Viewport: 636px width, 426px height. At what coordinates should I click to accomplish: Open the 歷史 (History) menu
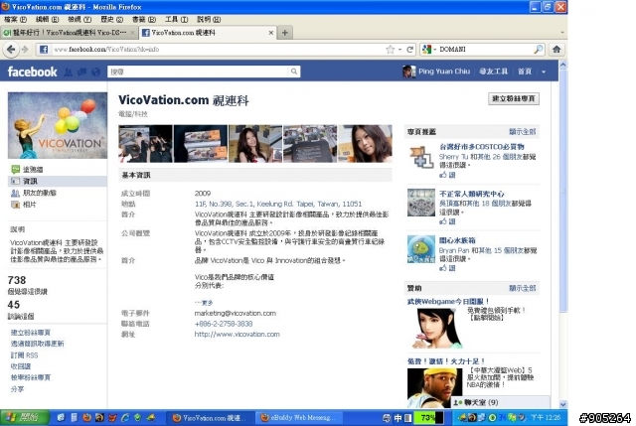(x=111, y=19)
